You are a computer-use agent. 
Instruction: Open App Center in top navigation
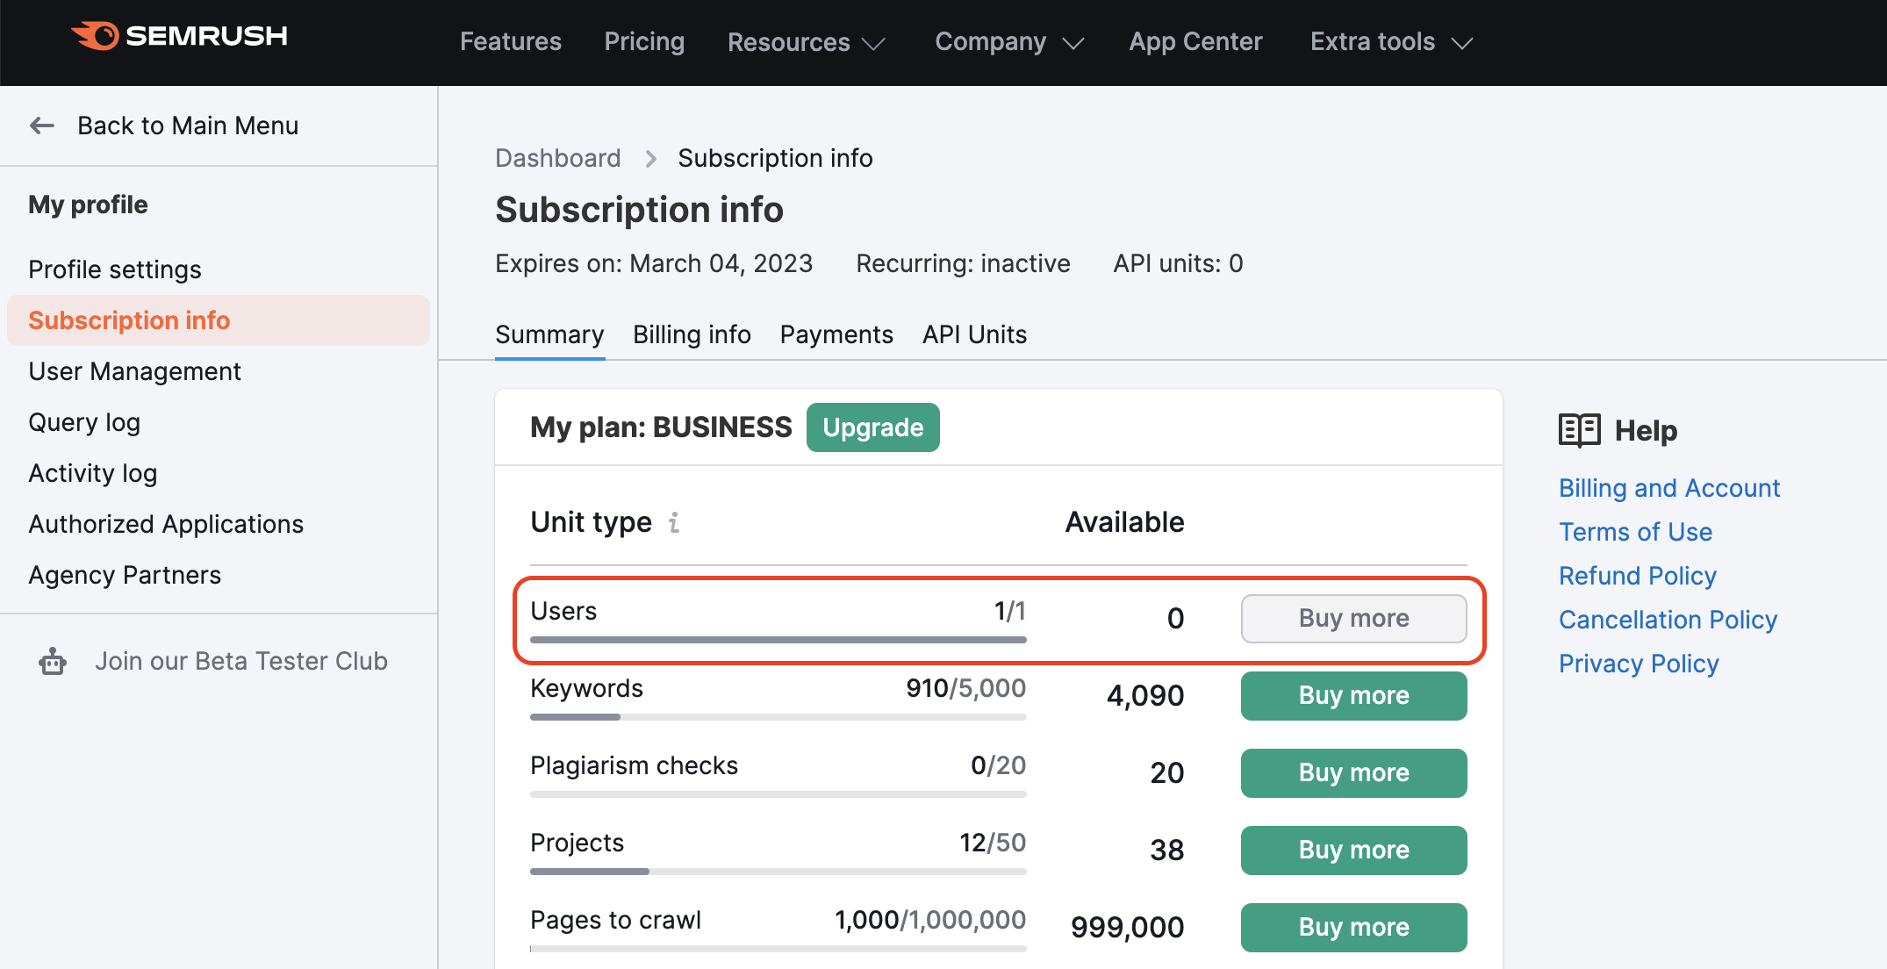pyautogui.click(x=1195, y=42)
